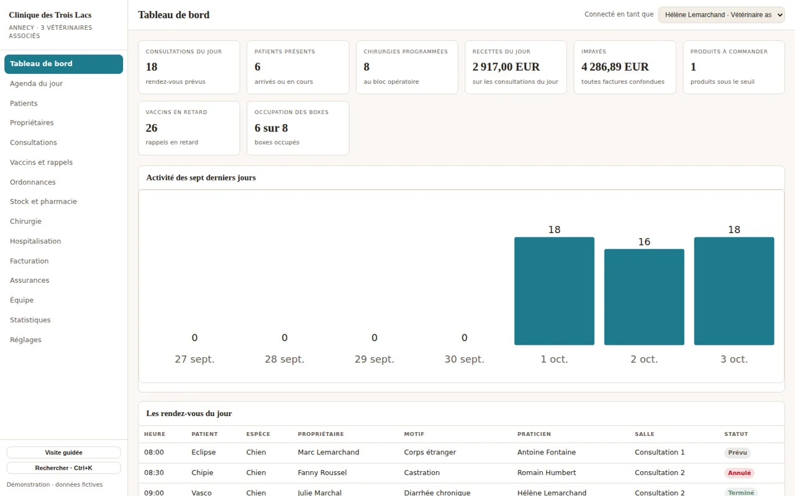Click the Corps étranger motif cell

click(x=430, y=453)
